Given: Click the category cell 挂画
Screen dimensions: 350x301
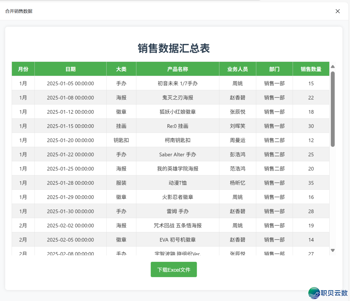Looking at the screenshot, I should [x=121, y=126].
